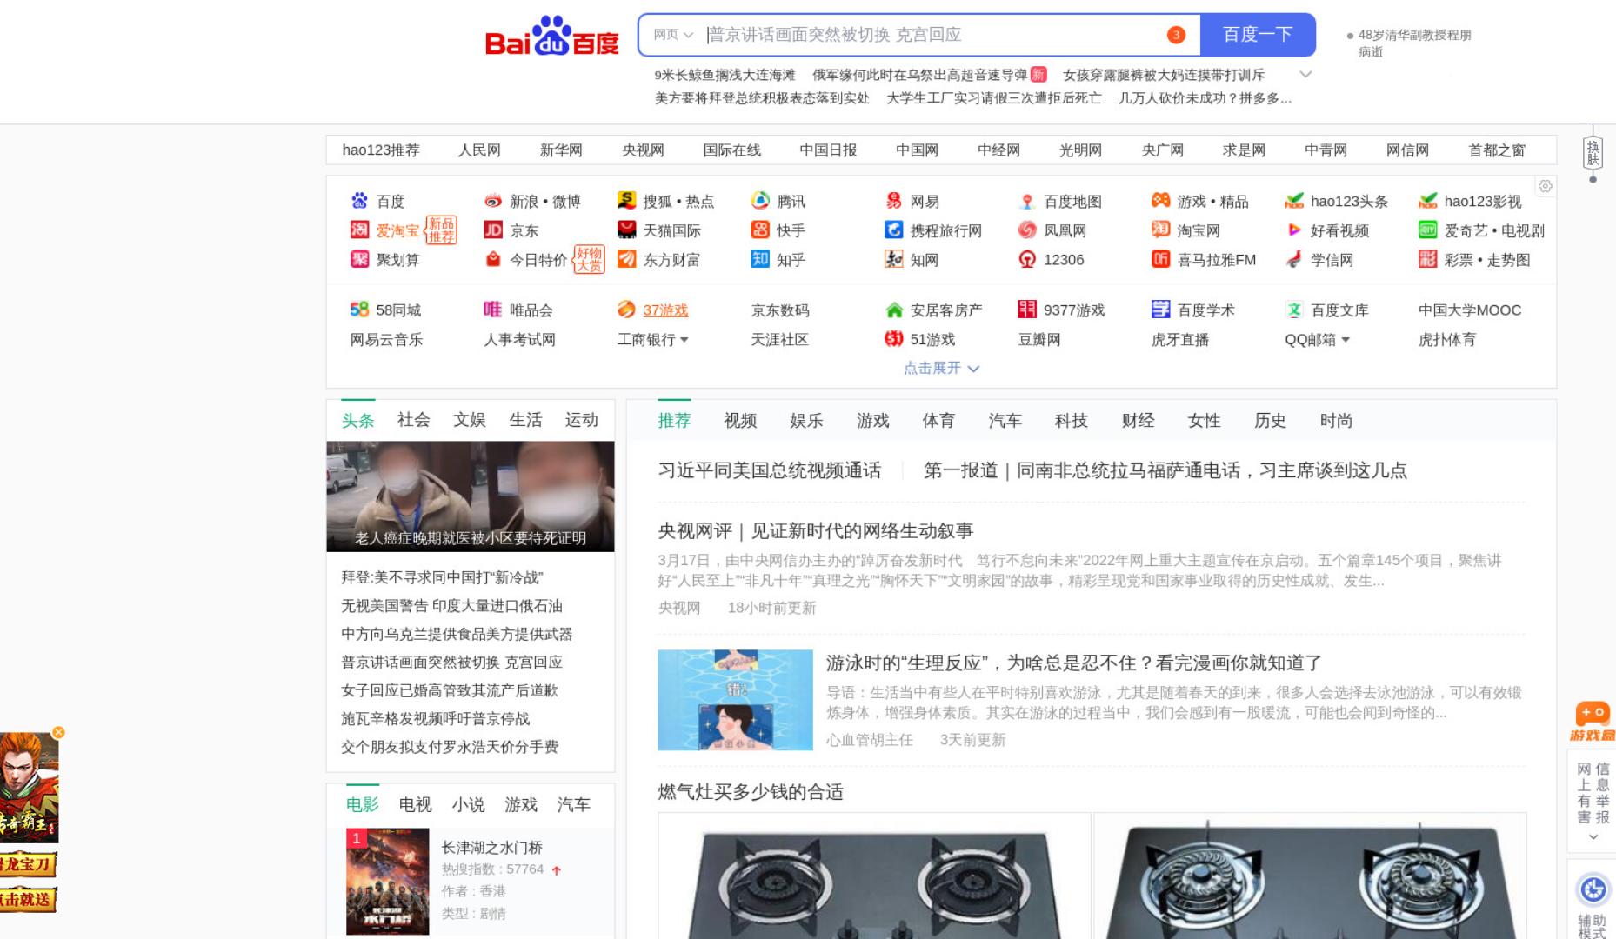Select the 视频 feed tab
The height and width of the screenshot is (939, 1616).
click(740, 421)
